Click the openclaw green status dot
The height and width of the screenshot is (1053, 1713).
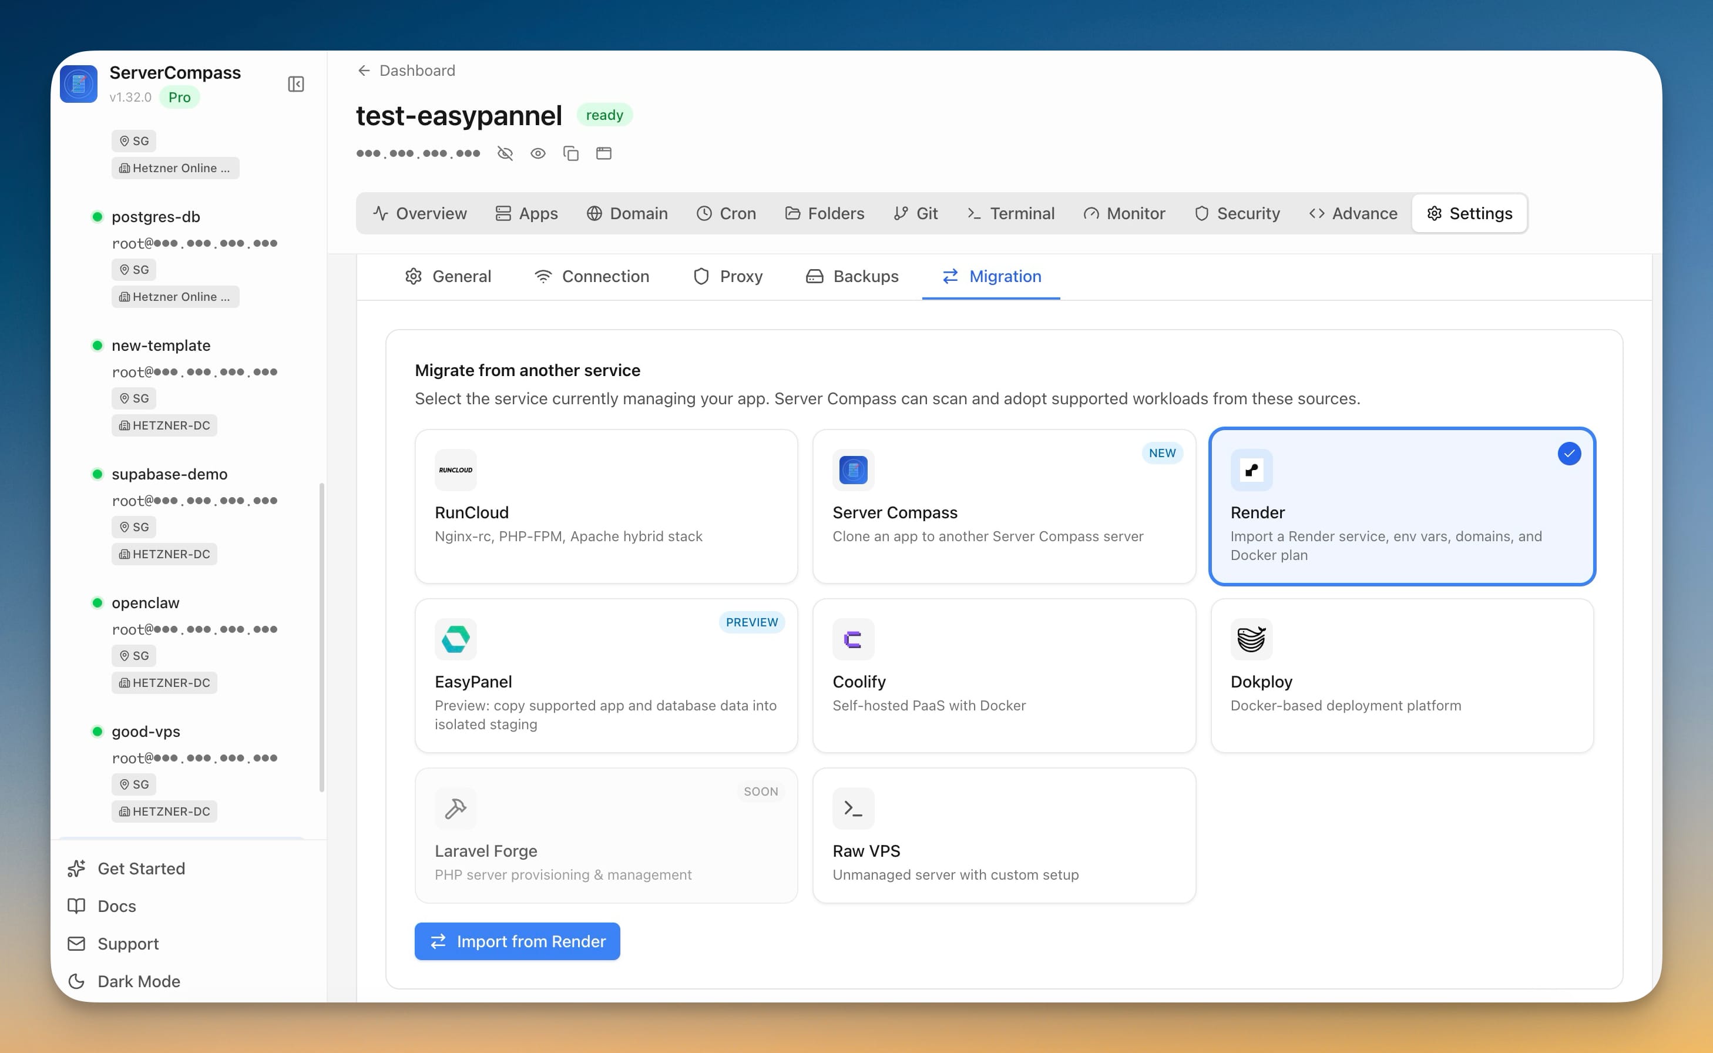pyautogui.click(x=98, y=603)
